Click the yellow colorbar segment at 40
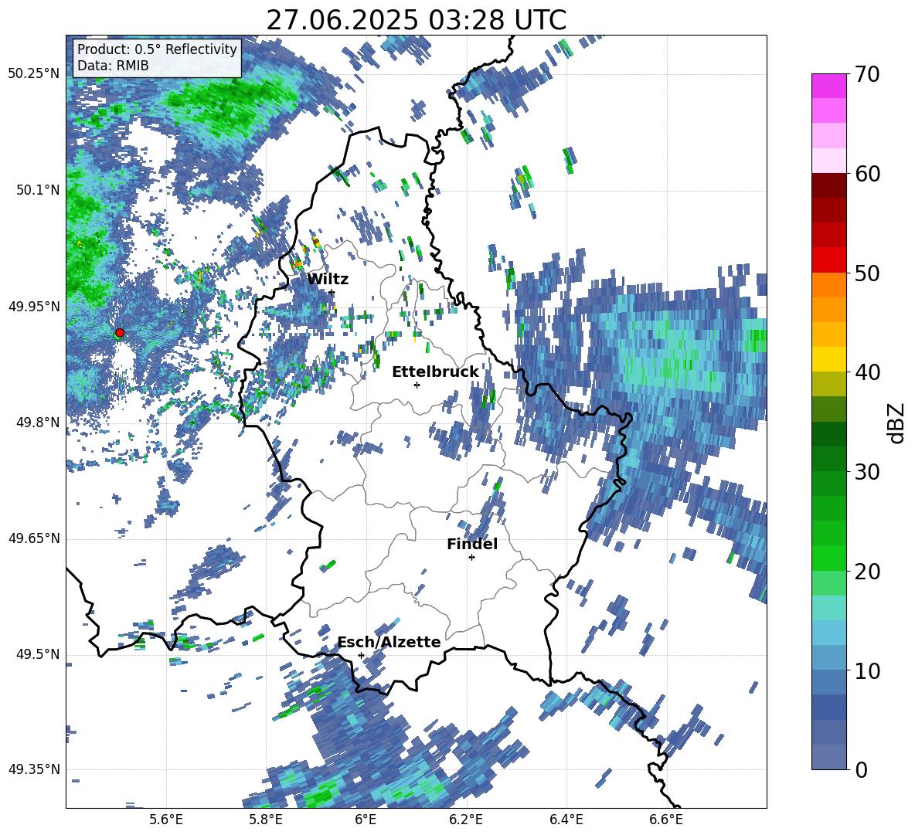915x835 pixels. (828, 359)
